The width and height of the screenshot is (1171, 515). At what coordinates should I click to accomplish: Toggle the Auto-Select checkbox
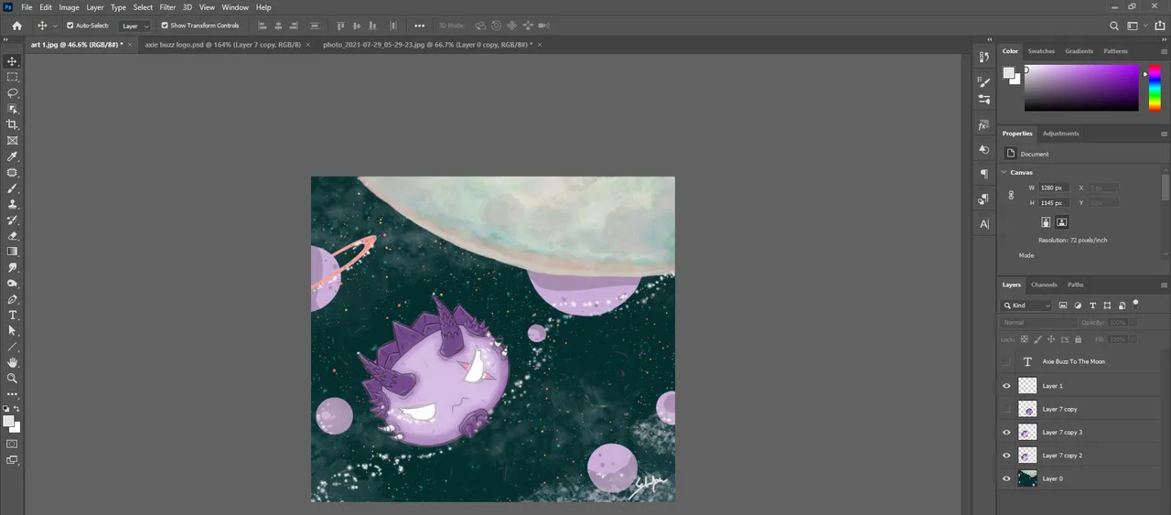point(70,26)
